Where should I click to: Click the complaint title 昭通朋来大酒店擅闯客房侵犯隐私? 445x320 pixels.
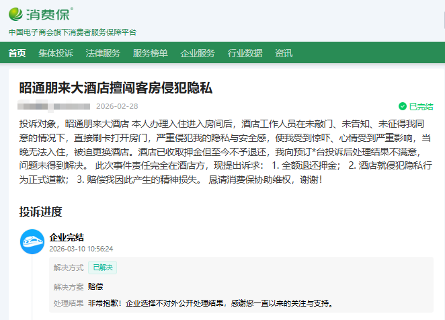point(116,88)
